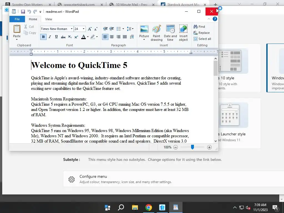
Task: Click the document scrollbar up arrow
Action: (x=215, y=59)
